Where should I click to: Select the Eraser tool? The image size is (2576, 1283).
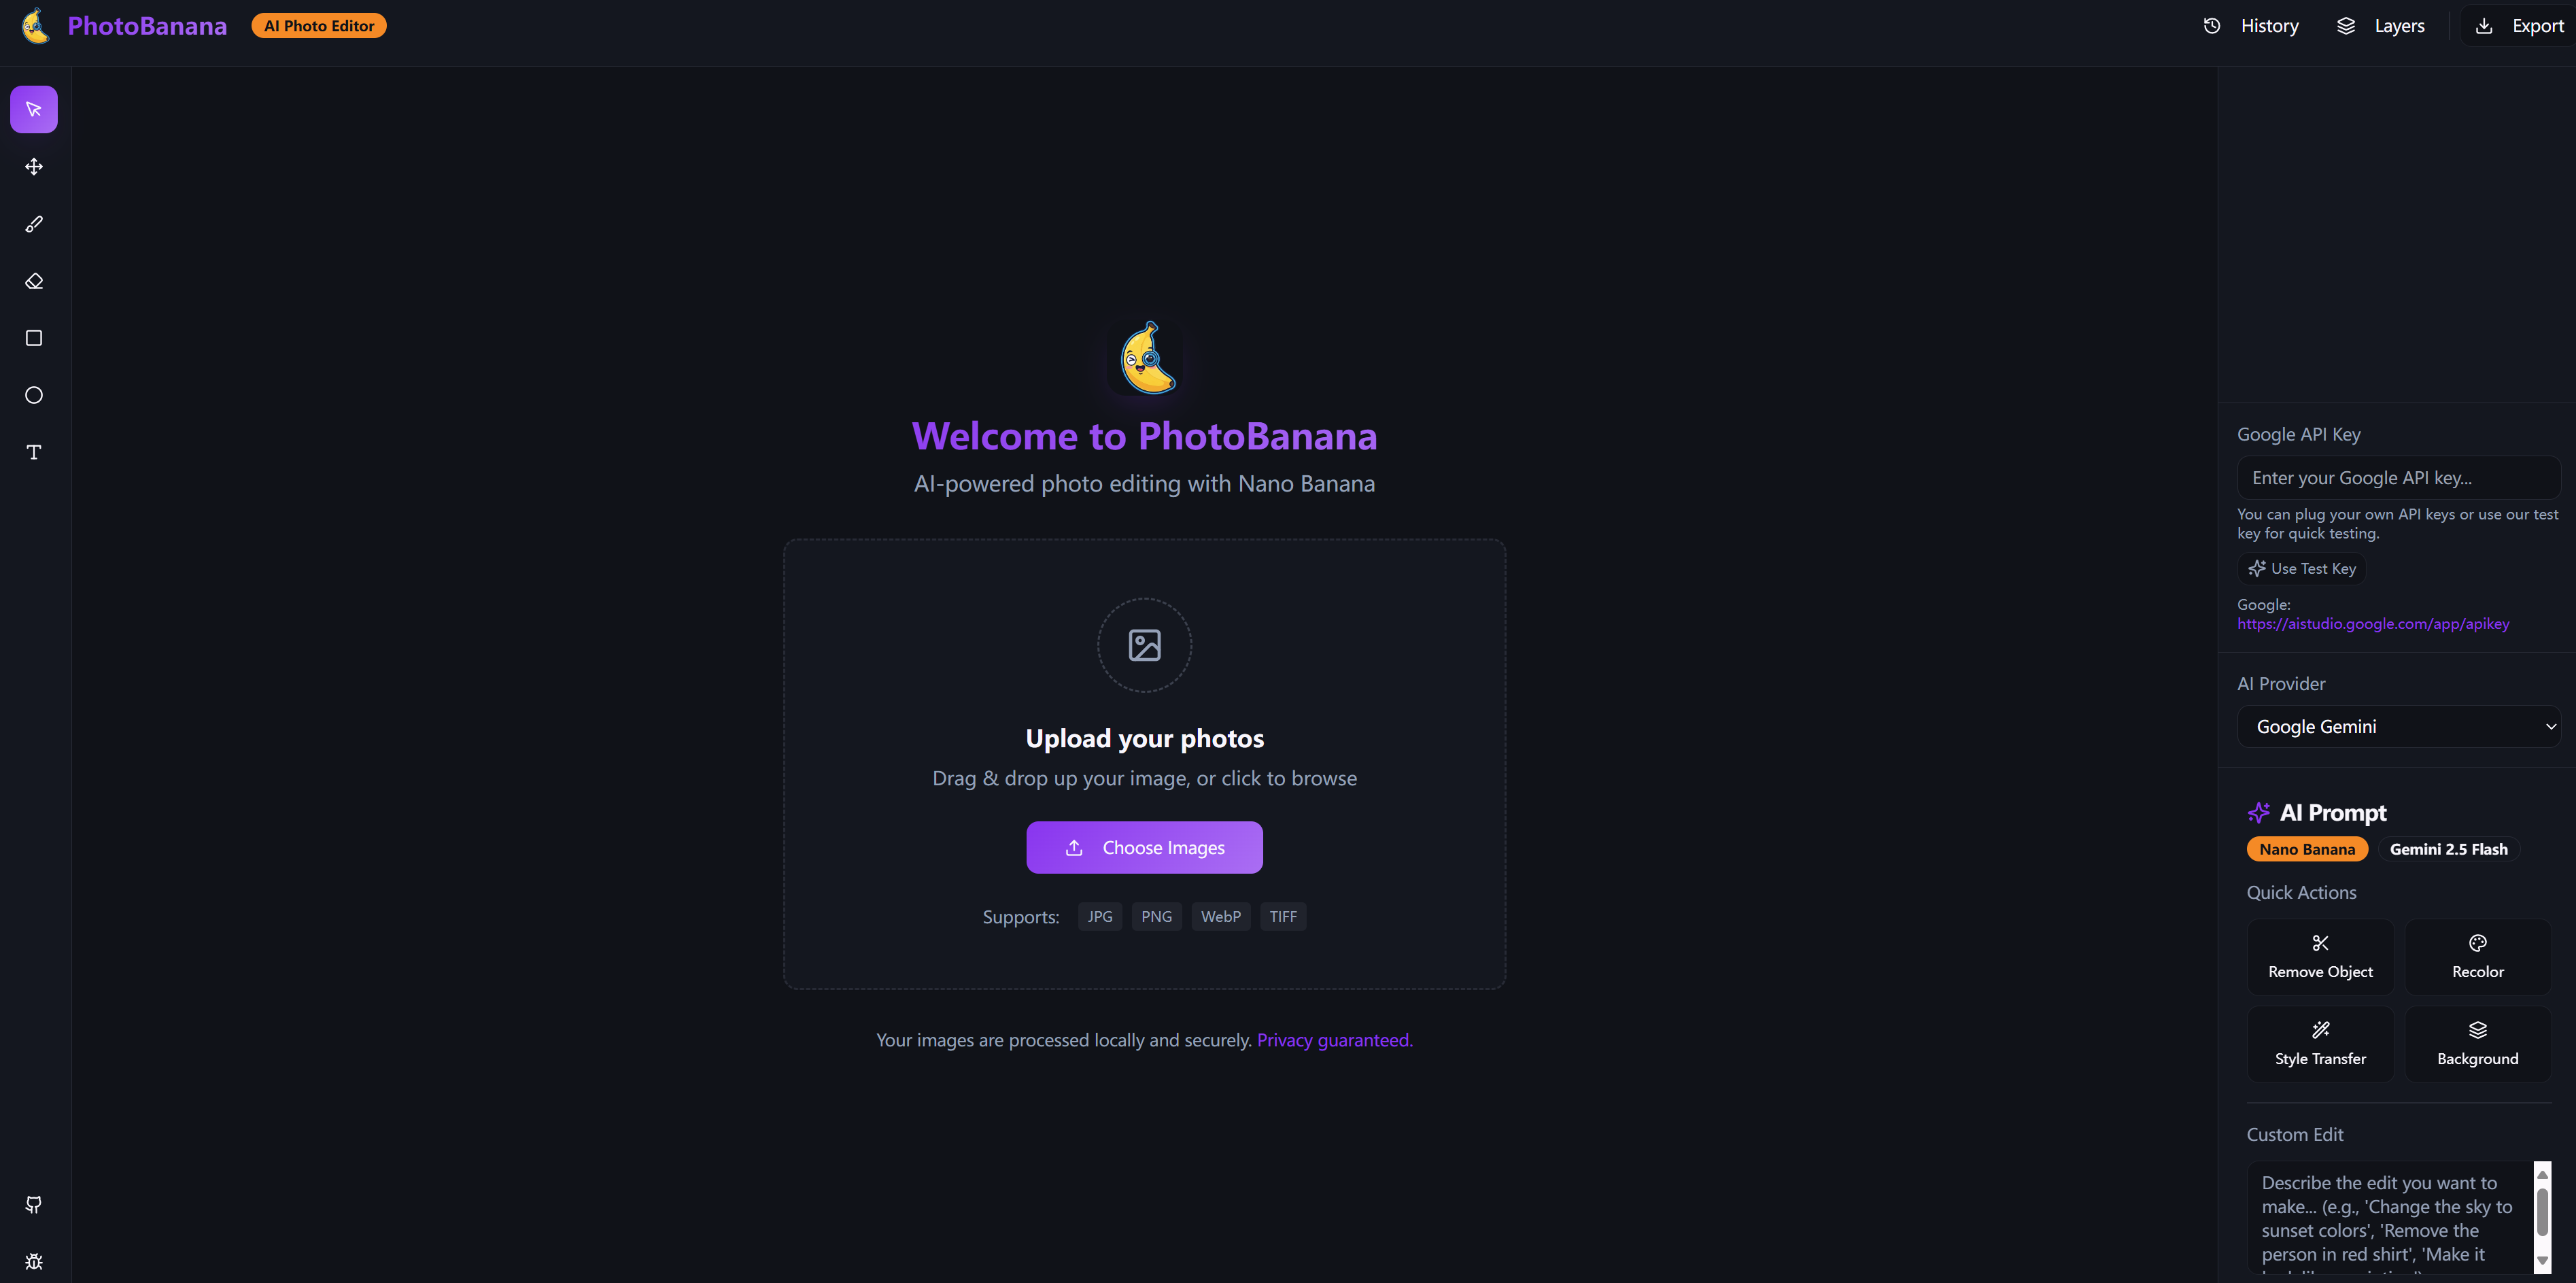34,281
